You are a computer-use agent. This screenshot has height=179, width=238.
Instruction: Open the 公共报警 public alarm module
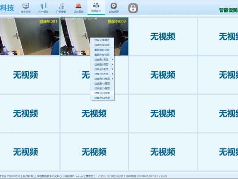pos(79,8)
